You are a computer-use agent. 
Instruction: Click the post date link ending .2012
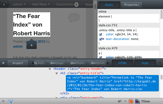click(x=41, y=42)
